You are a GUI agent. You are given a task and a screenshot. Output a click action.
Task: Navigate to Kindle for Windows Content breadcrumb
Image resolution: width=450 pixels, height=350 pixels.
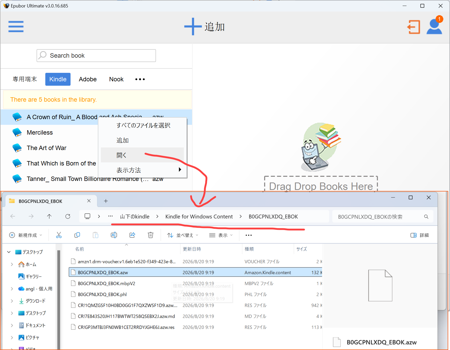coord(199,217)
